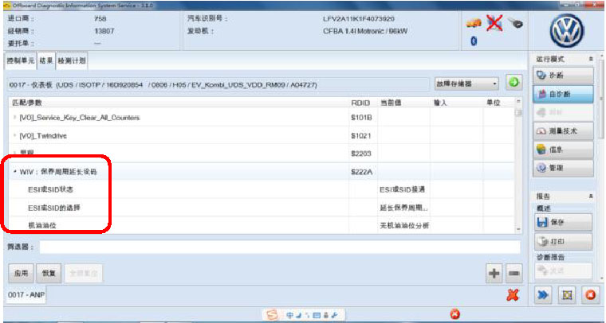The width and height of the screenshot is (606, 323).
Task: Click the crossed-out network icon in header
Action: [x=494, y=24]
